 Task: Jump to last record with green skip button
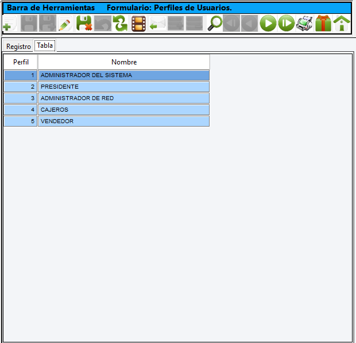click(x=287, y=23)
